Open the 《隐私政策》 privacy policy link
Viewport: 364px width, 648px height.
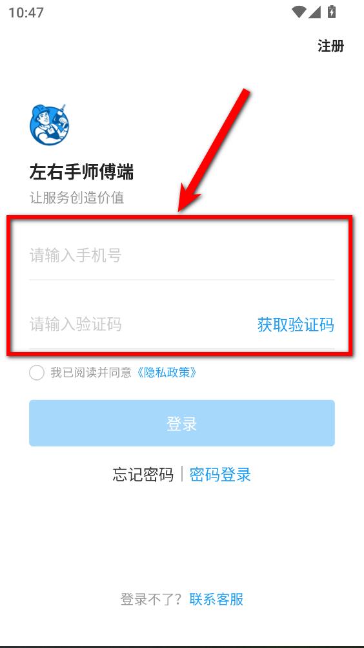point(167,373)
